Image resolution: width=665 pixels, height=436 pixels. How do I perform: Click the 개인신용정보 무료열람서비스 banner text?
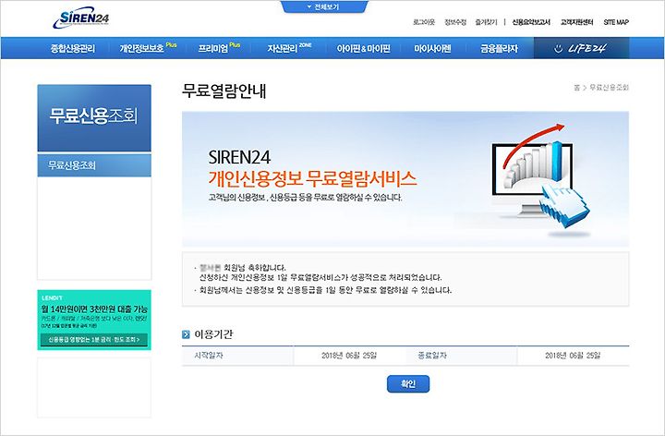click(x=312, y=179)
